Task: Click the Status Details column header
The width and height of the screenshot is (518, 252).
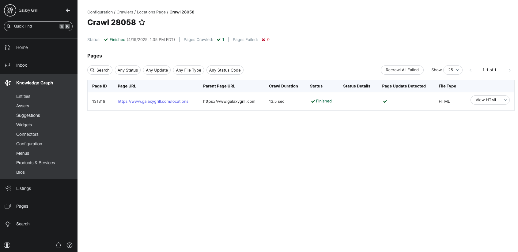Action: [x=357, y=86]
